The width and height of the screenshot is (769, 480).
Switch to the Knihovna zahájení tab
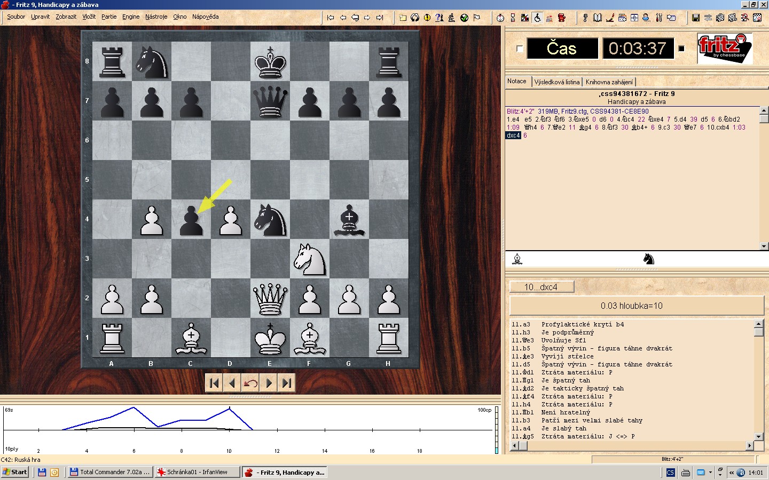[609, 82]
